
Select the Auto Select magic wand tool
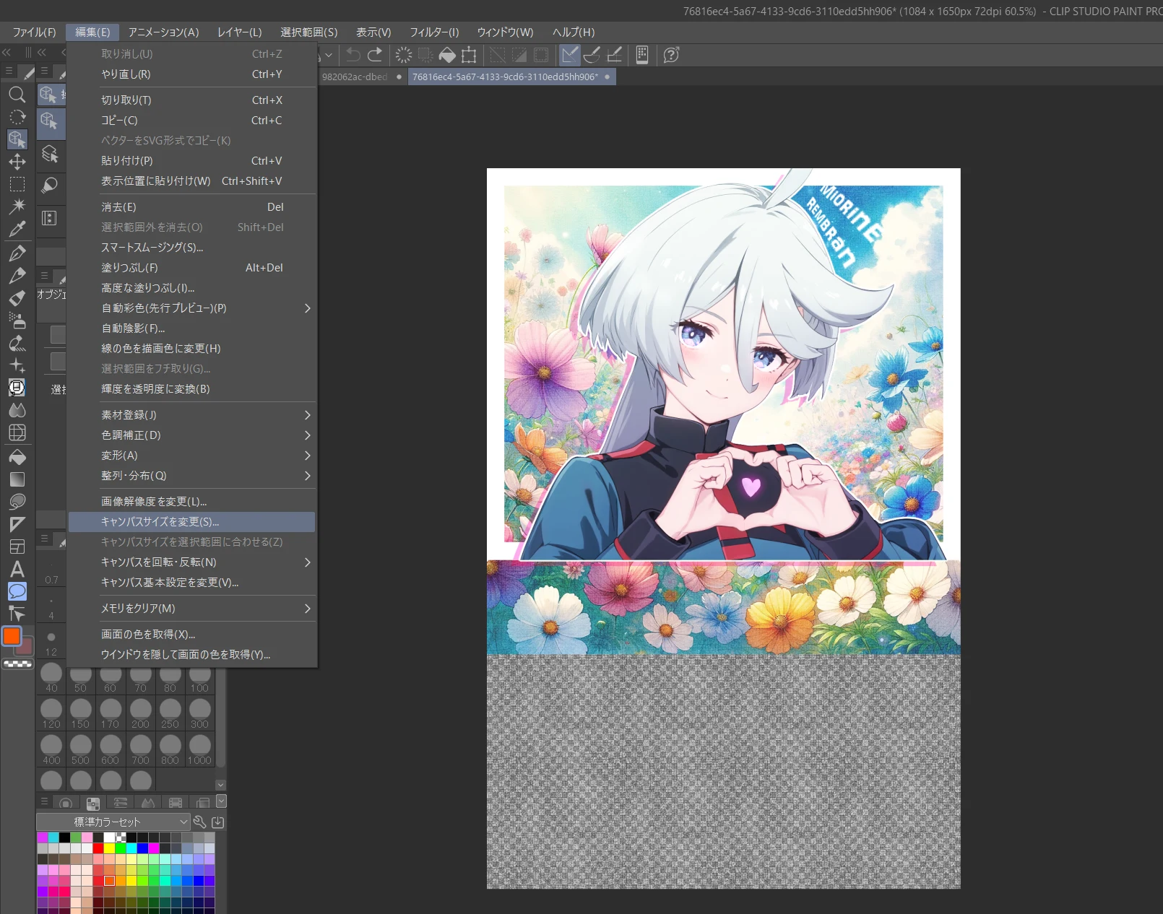17,206
